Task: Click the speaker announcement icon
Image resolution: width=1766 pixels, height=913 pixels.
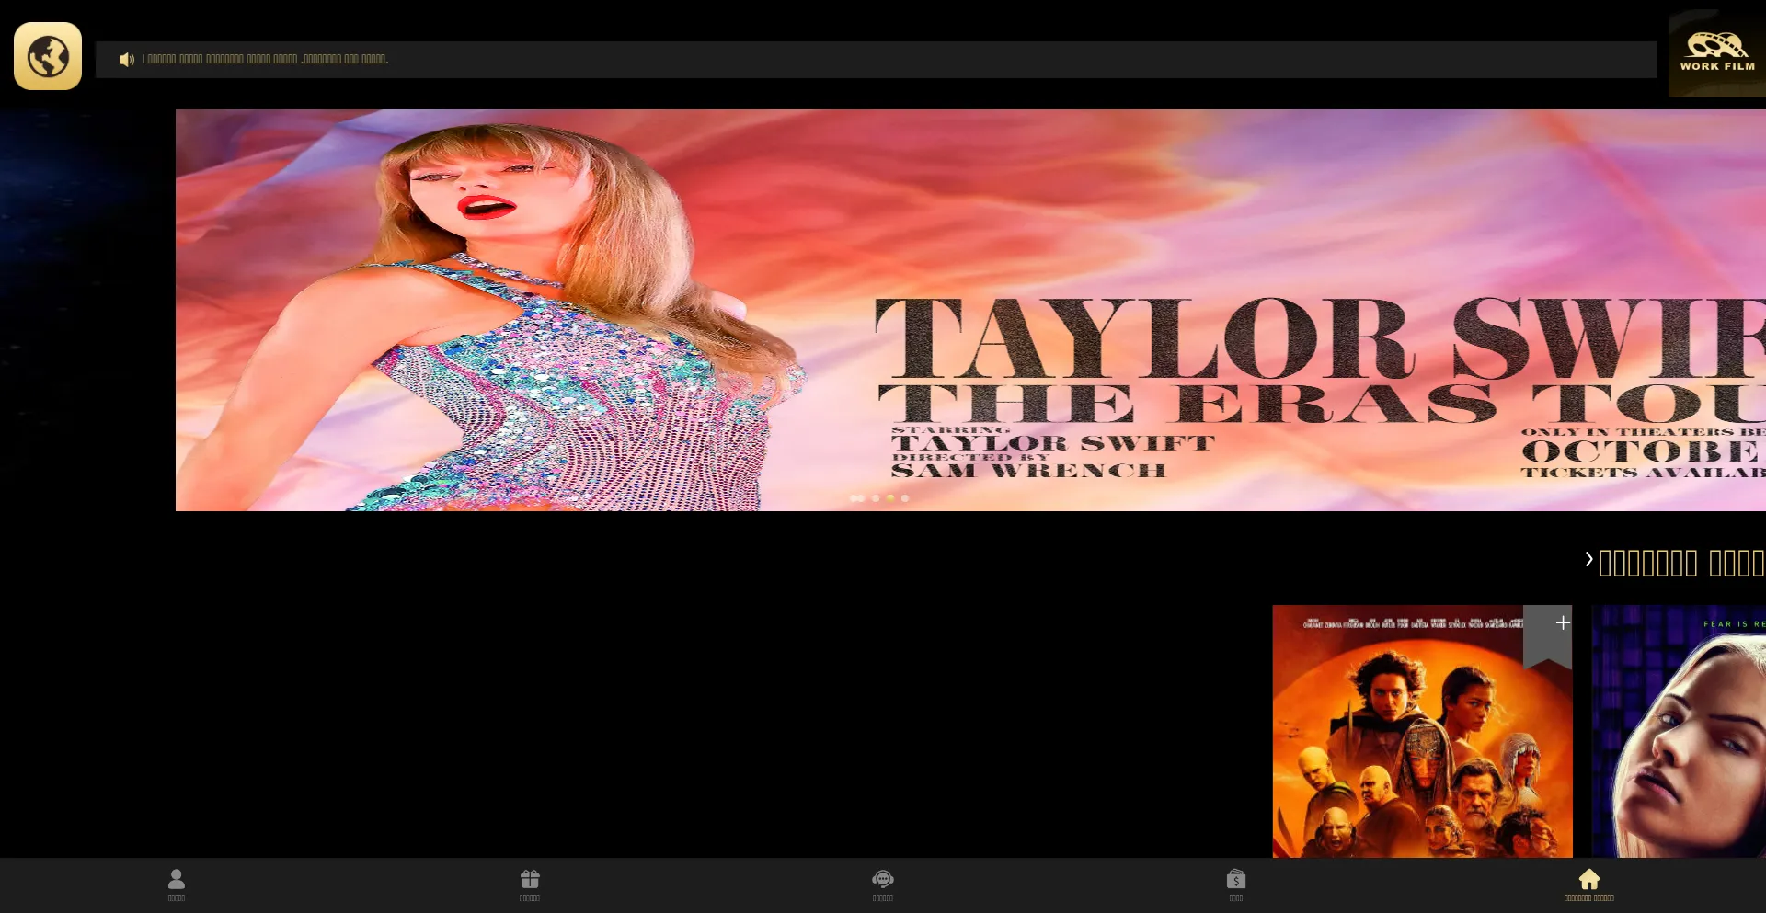Action: (126, 60)
